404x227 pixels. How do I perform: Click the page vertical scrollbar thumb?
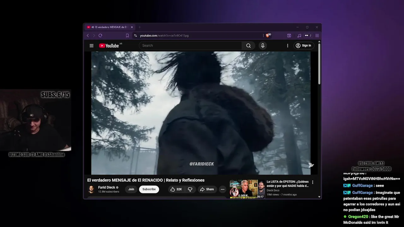pyautogui.click(x=319, y=64)
